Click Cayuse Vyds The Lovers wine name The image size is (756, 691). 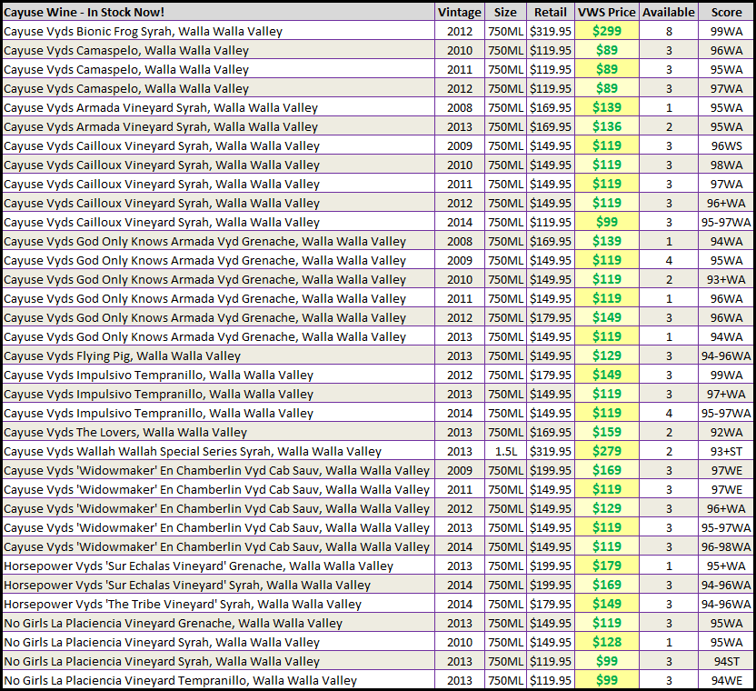click(x=125, y=433)
